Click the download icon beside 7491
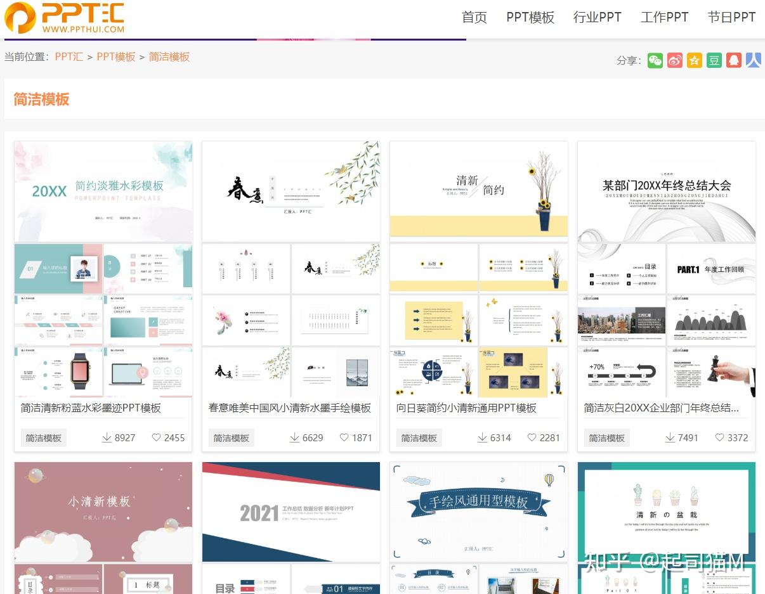The width and height of the screenshot is (765, 594). [x=670, y=437]
